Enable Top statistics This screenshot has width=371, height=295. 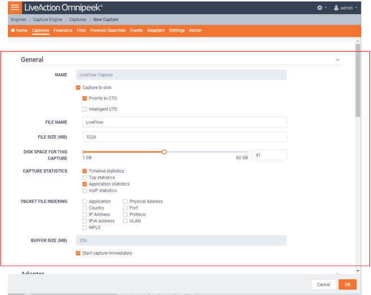[x=84, y=178]
